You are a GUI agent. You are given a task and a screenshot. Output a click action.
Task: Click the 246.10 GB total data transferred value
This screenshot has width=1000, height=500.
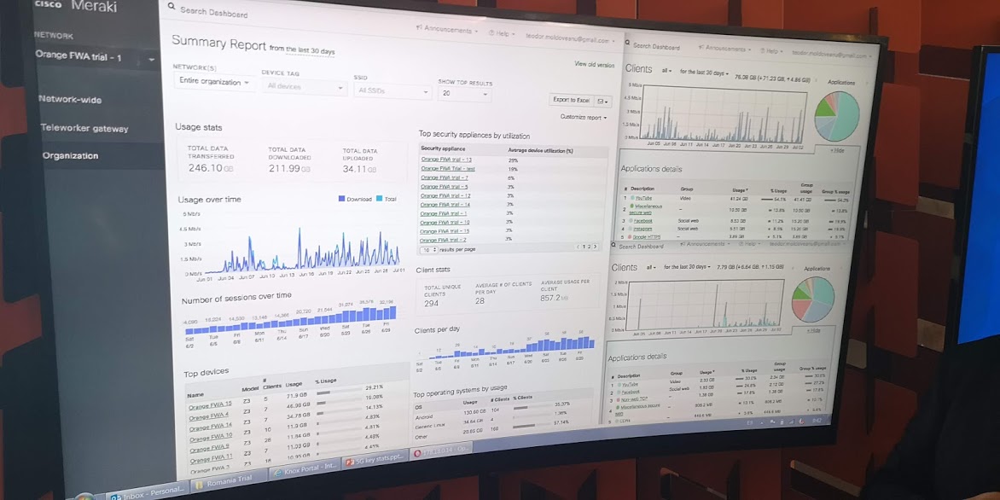[x=210, y=168]
